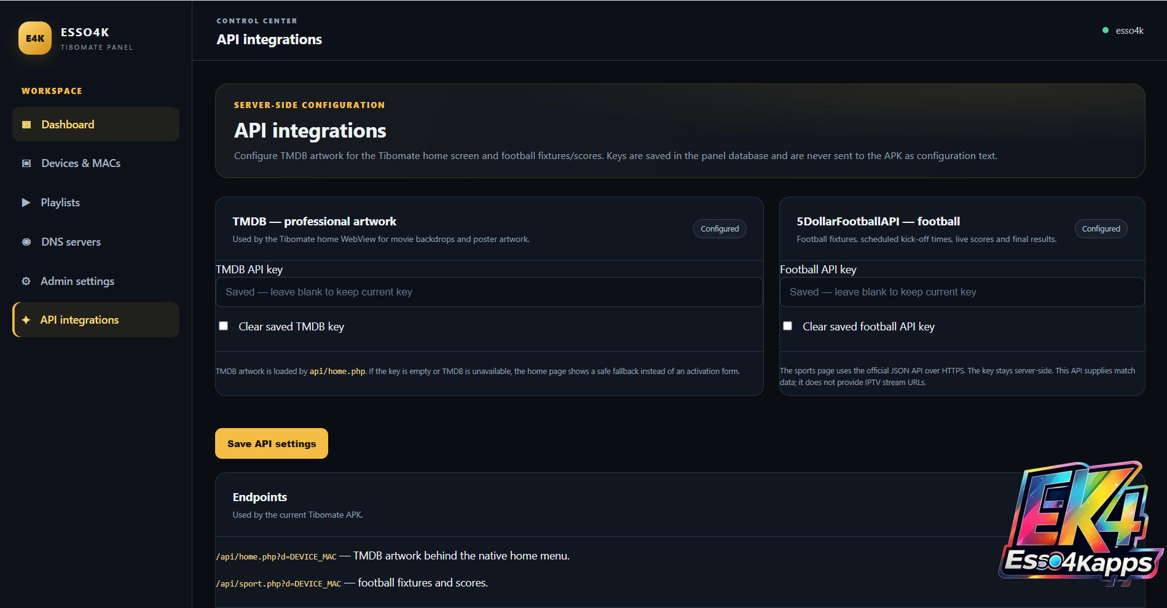This screenshot has width=1167, height=608.
Task: Click the Endpoints section heading
Action: pos(260,497)
